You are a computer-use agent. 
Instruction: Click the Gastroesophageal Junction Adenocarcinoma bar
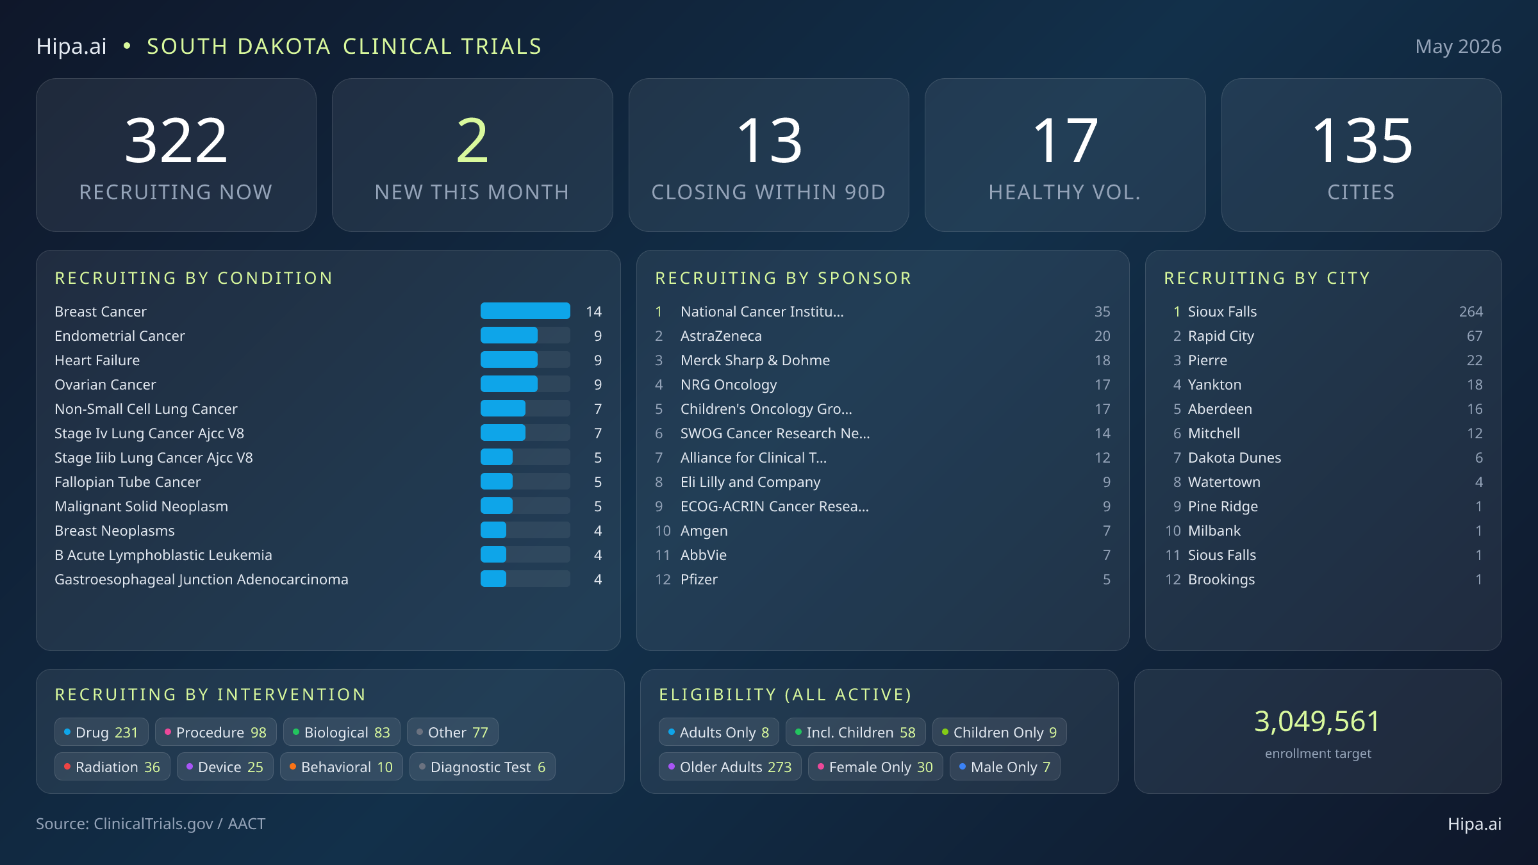click(x=525, y=579)
